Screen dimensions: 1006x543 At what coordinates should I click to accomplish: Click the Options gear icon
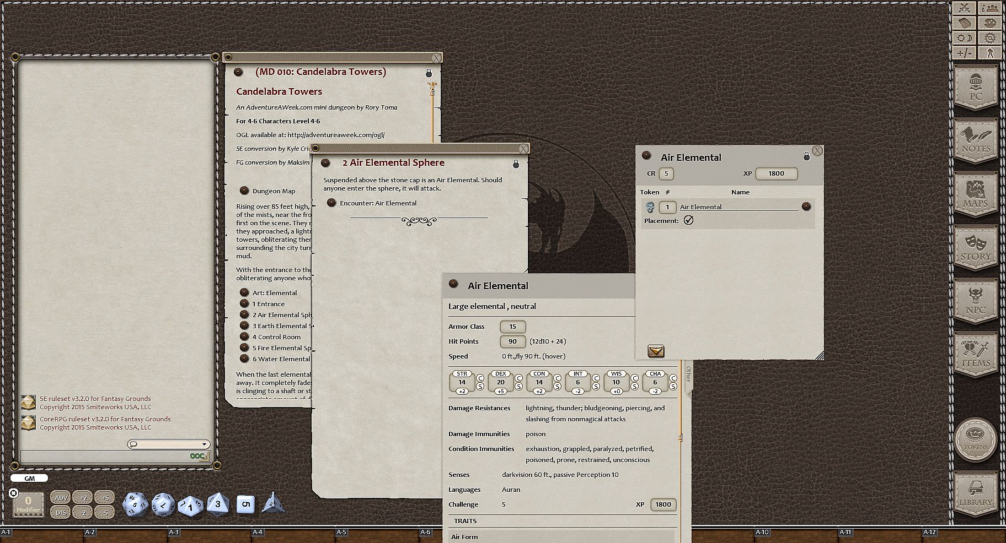991,38
